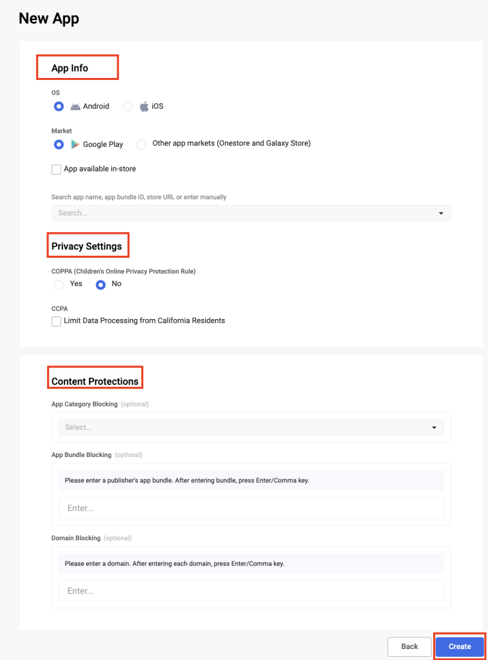
Task: Select Android as the OS
Action: 59,106
